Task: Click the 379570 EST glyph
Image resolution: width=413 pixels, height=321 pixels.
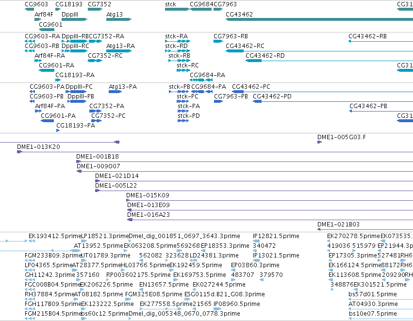Action: pyautogui.click(x=262, y=280)
